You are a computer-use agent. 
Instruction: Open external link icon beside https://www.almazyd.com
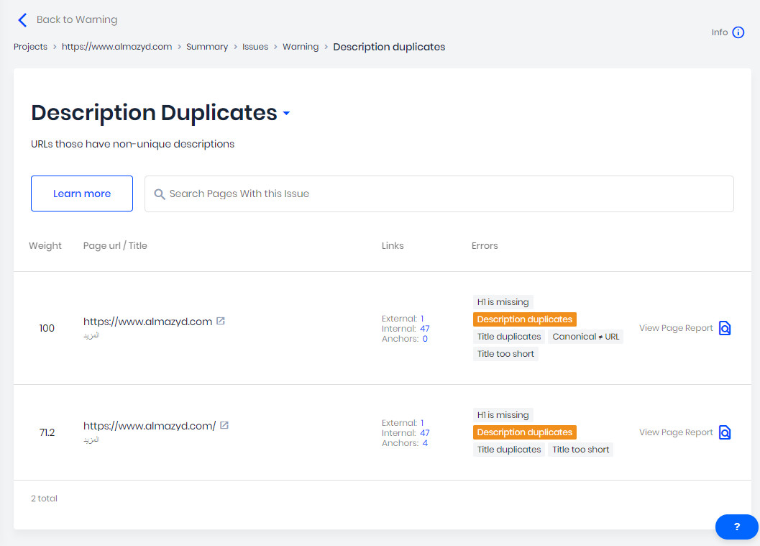[x=221, y=321]
